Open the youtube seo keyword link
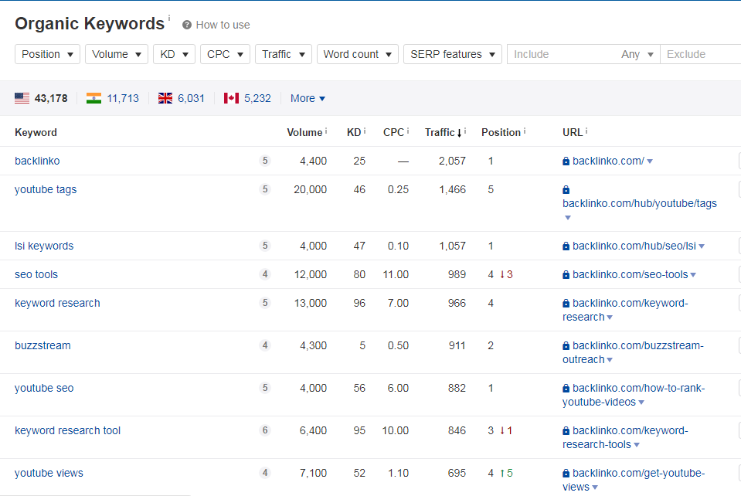 [x=44, y=388]
